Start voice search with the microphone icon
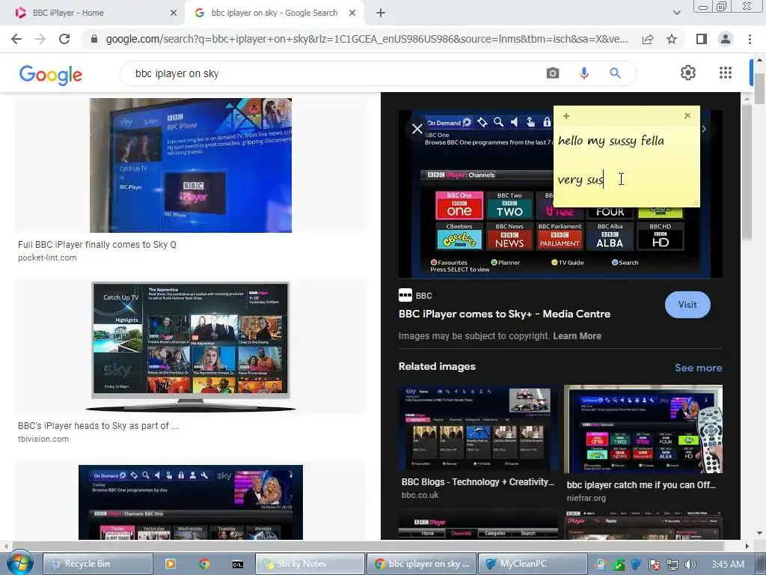This screenshot has height=575, width=766. pyautogui.click(x=583, y=73)
